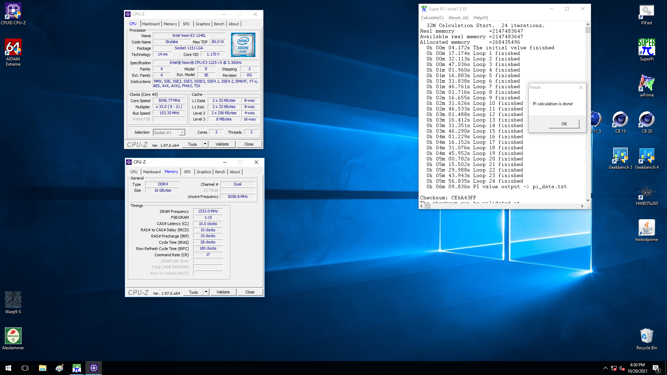Launch the Aleslammer desktop shortcut

pos(13,339)
